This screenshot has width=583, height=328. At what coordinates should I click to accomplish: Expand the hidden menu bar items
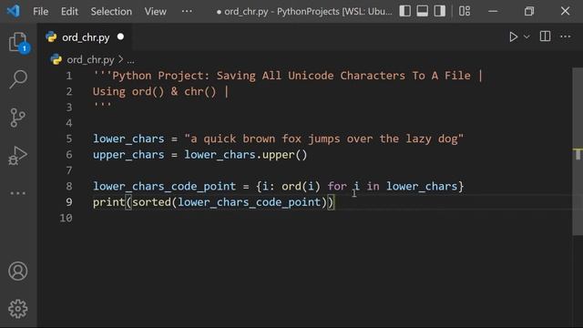tap(187, 11)
